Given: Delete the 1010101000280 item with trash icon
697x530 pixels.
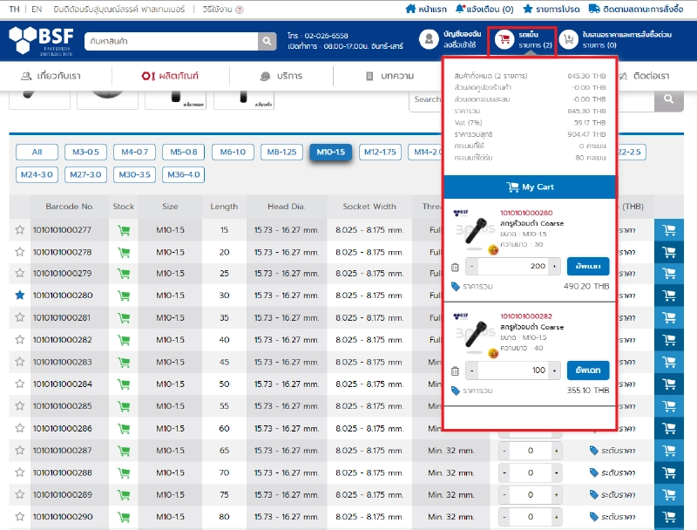Looking at the screenshot, I should coord(455,267).
